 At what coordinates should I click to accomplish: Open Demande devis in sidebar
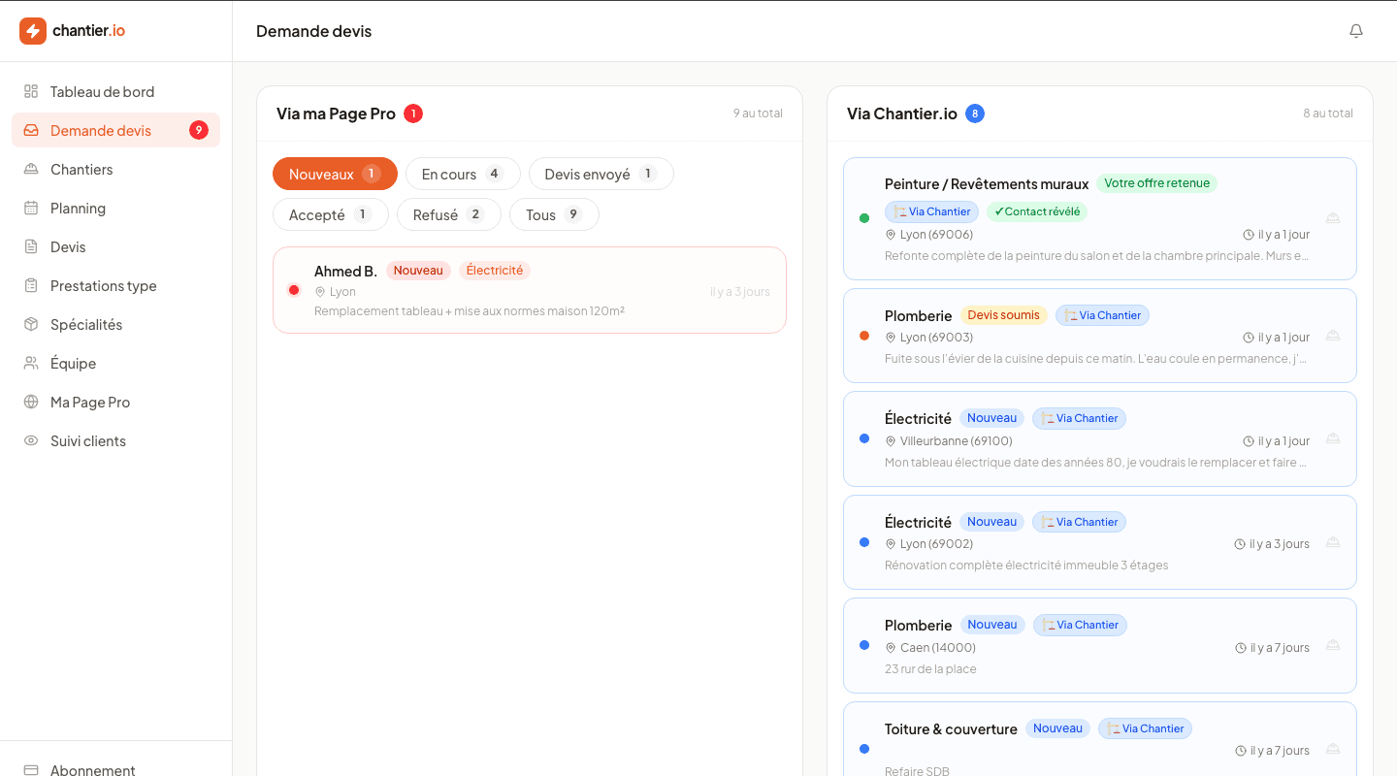point(116,130)
